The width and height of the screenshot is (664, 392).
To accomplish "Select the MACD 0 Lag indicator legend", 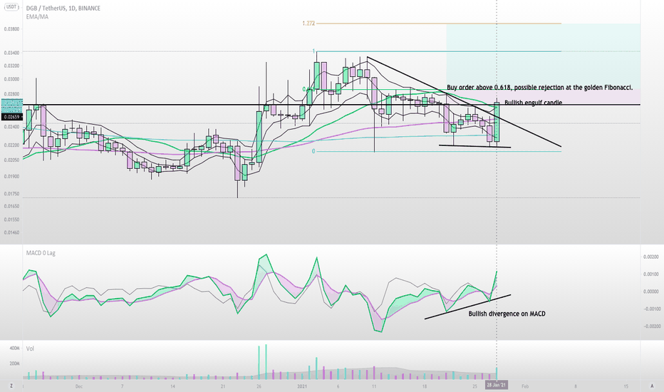I will [x=41, y=253].
